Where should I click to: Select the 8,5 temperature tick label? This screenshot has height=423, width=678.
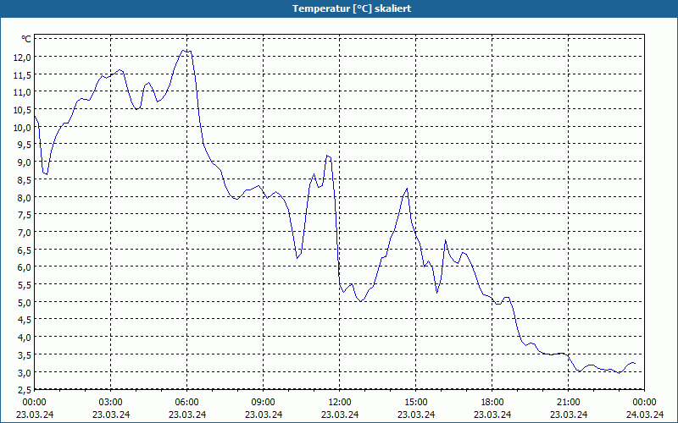point(26,180)
